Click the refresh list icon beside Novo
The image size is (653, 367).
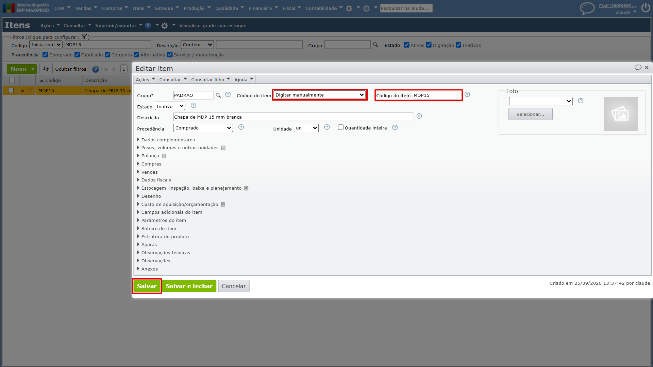coord(46,69)
